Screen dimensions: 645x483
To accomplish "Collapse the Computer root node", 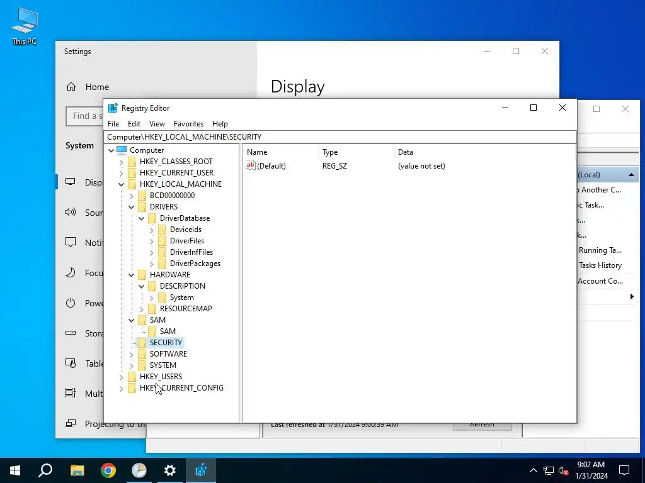I will click(111, 150).
